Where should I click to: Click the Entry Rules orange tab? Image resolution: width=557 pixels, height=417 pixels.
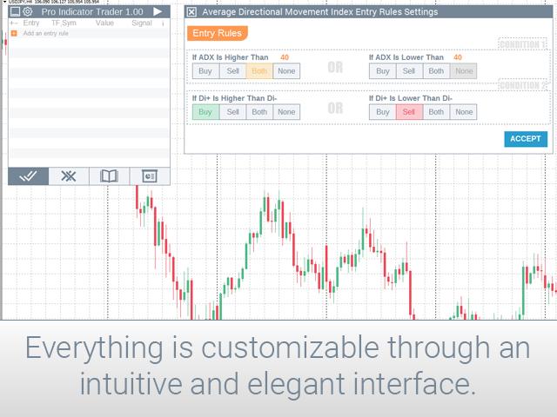coord(217,33)
